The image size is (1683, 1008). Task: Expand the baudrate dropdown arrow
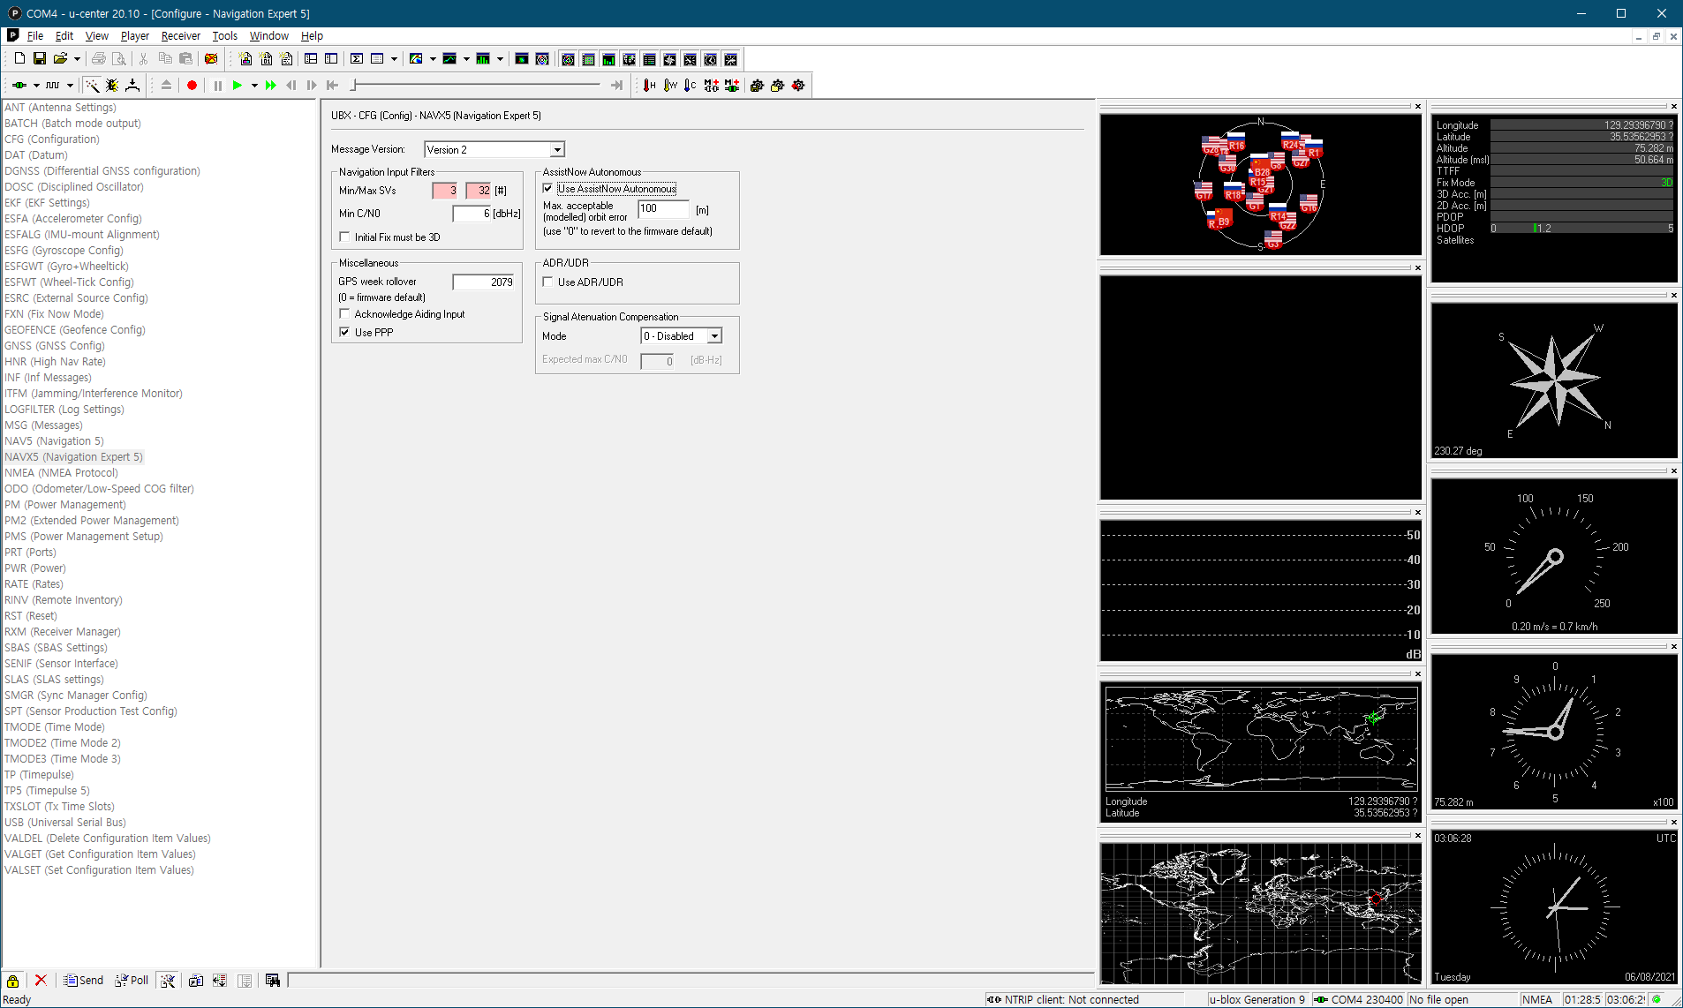pos(71,86)
